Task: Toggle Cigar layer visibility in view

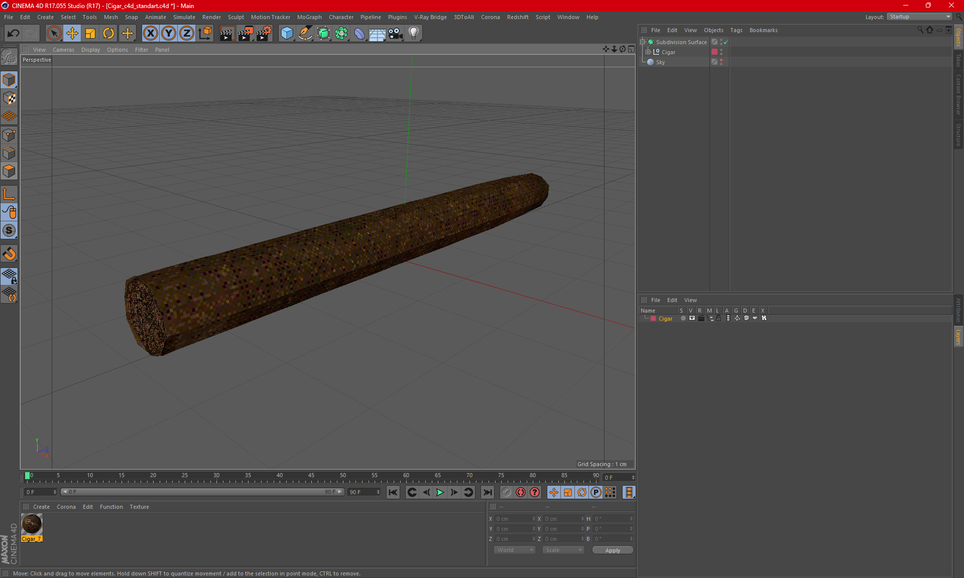Action: coord(692,318)
